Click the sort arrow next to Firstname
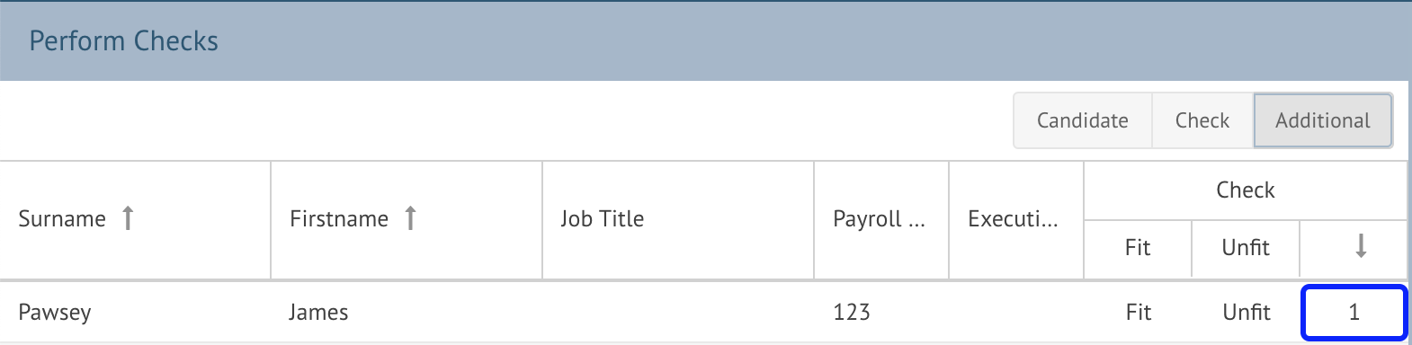Viewport: 1412px width, 345px height. tap(410, 218)
